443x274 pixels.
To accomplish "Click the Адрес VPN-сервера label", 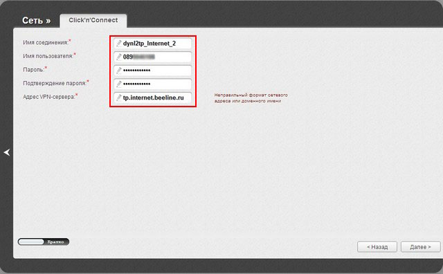I will click(x=49, y=97).
